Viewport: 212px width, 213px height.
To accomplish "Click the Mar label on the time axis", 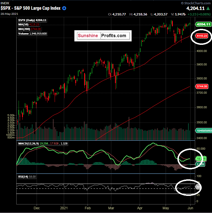I will click(x=111, y=208).
